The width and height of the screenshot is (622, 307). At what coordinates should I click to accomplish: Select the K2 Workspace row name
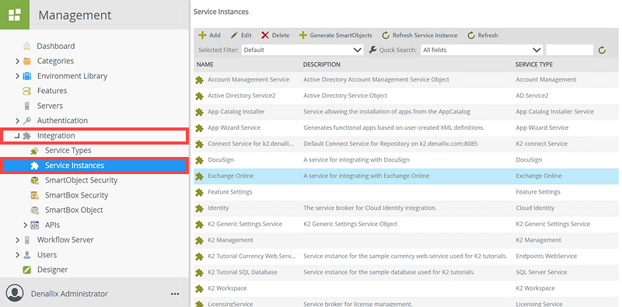click(227, 288)
